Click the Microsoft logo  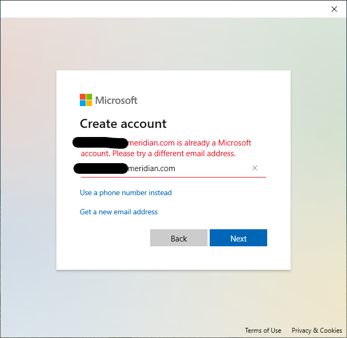109,100
